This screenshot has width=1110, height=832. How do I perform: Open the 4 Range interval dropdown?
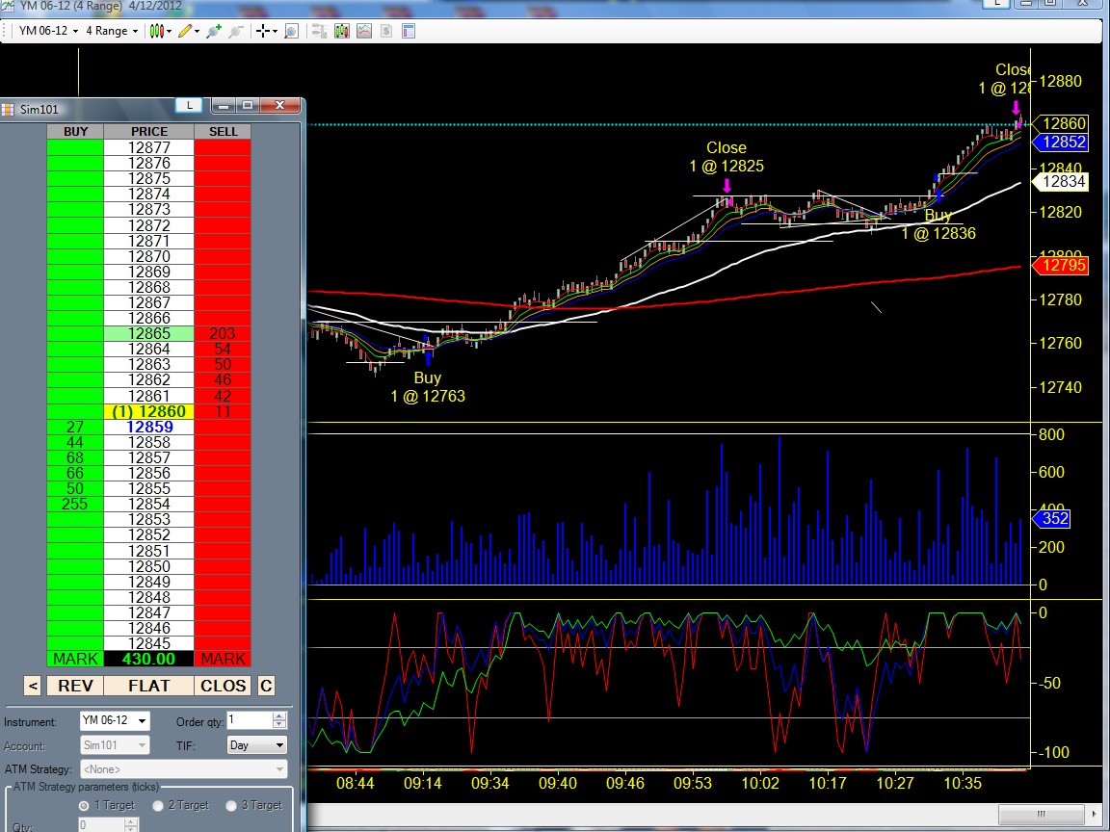click(x=112, y=31)
